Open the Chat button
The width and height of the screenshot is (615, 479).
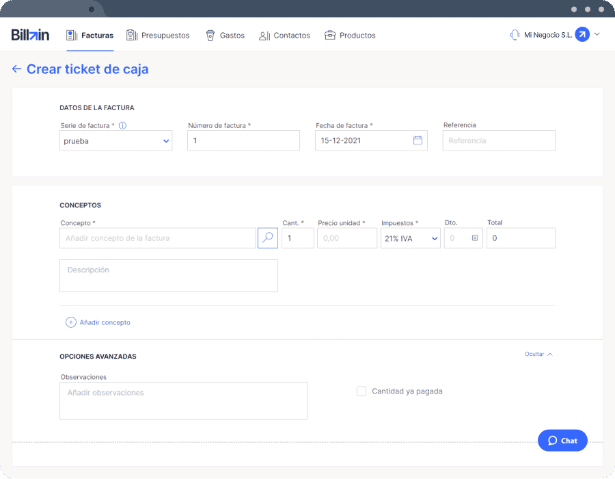tap(562, 441)
